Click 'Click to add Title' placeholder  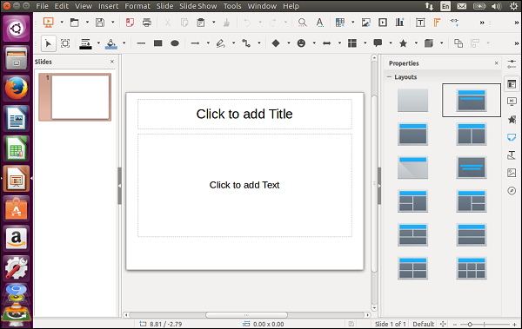click(x=244, y=114)
